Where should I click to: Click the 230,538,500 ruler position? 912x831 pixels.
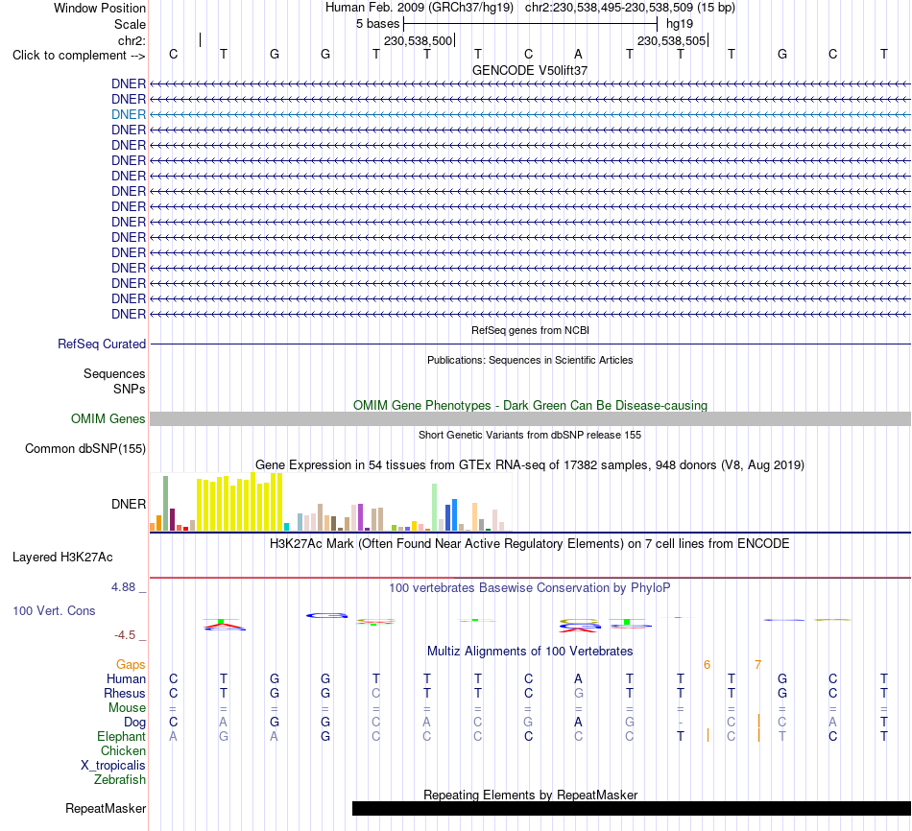coord(418,40)
